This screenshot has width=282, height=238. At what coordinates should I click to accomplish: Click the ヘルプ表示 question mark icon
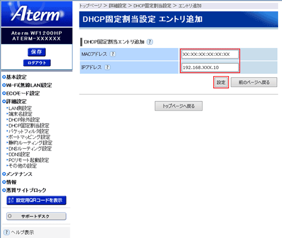[x=6, y=232]
